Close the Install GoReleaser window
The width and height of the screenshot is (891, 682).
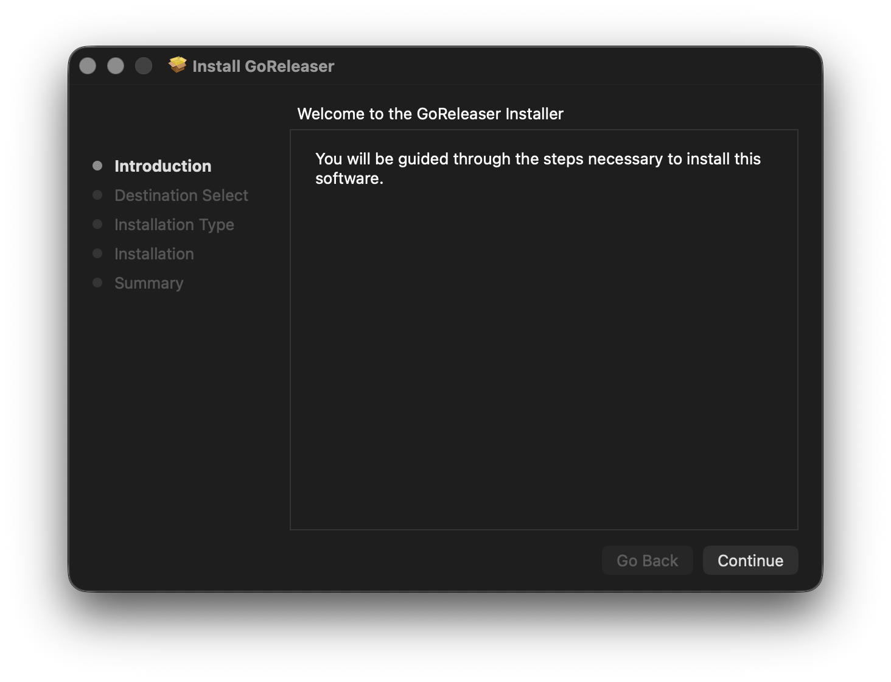point(88,66)
